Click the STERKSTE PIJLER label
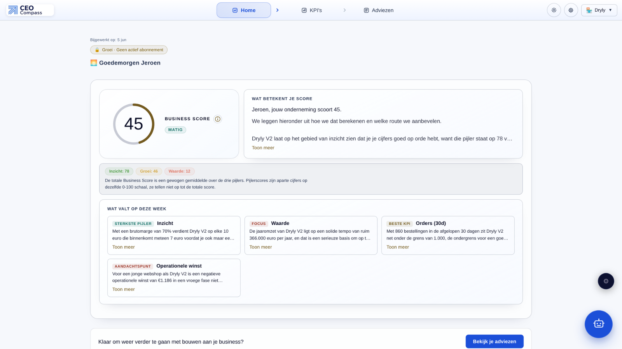 pyautogui.click(x=133, y=224)
